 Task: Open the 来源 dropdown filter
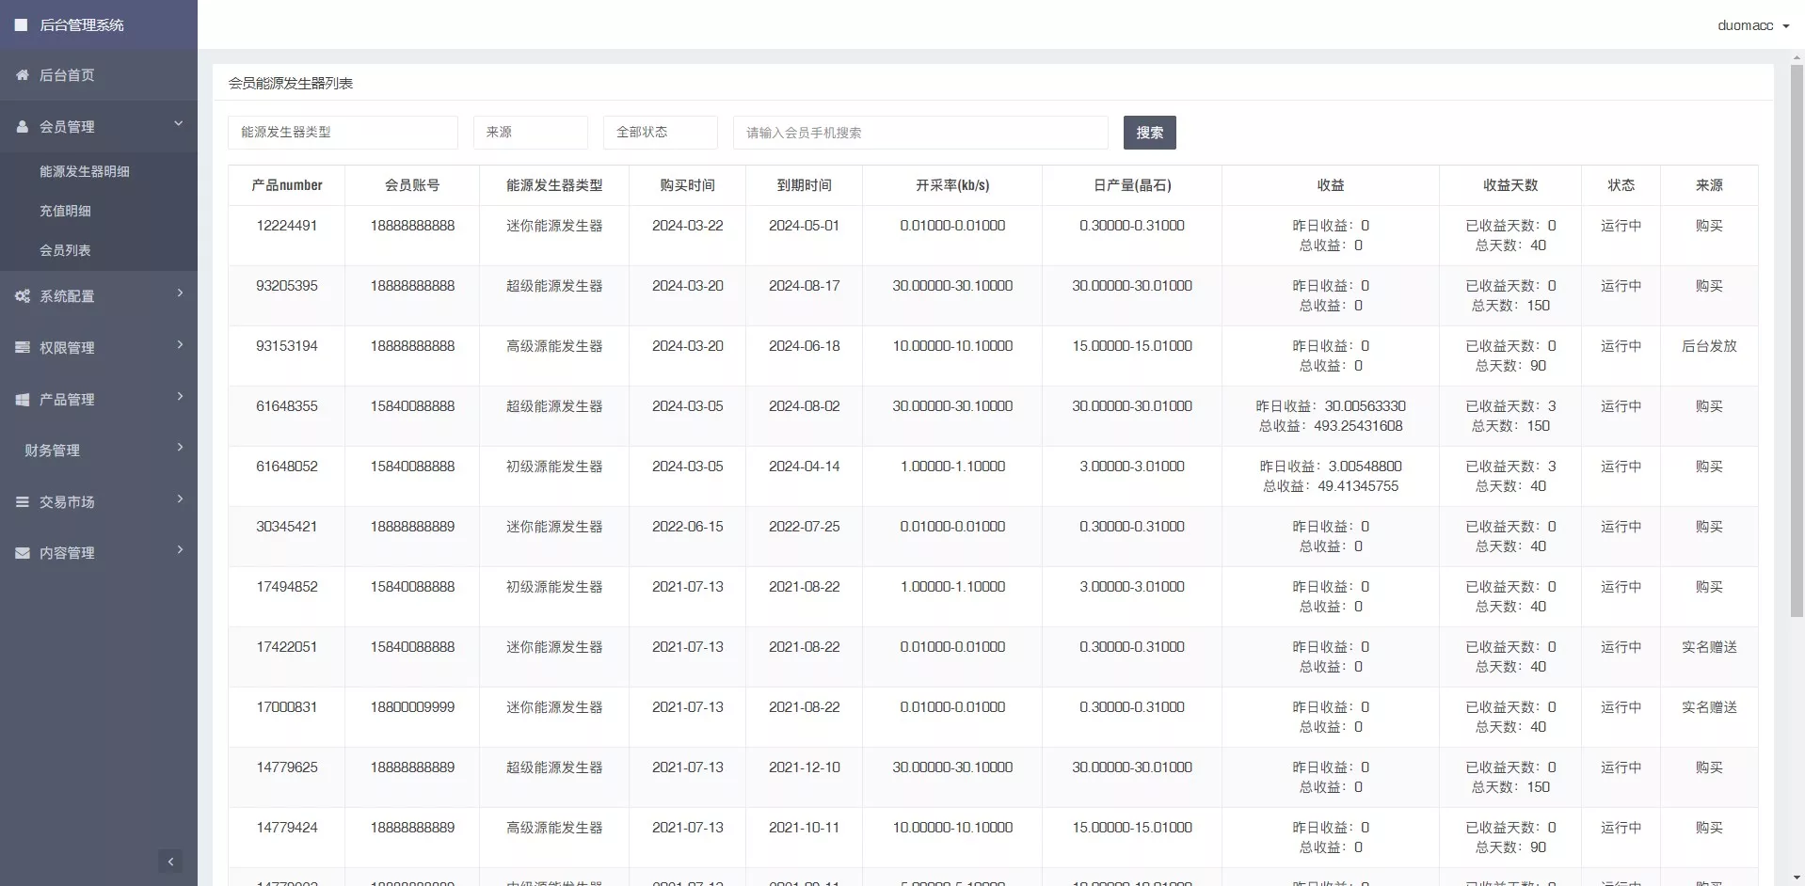[531, 133]
